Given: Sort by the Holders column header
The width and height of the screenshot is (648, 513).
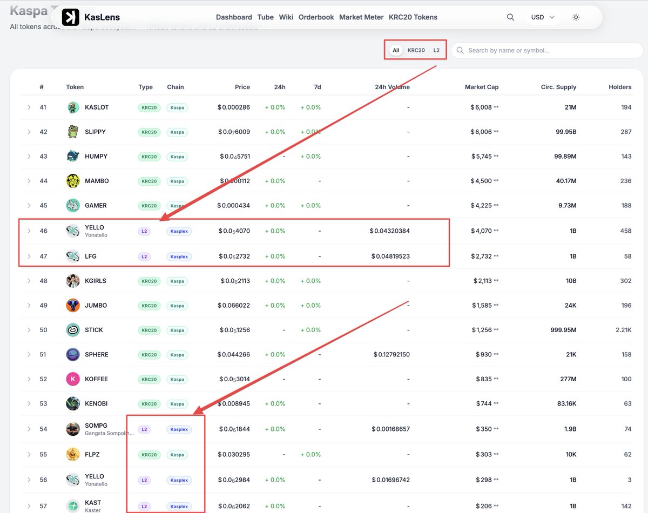Looking at the screenshot, I should point(620,87).
